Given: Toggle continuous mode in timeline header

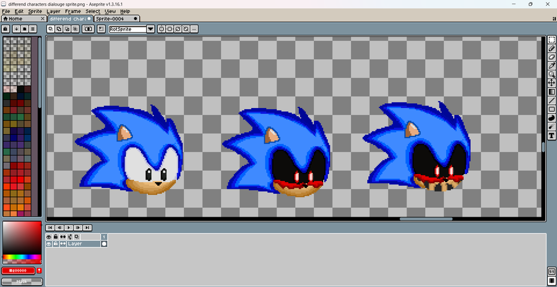Looking at the screenshot, I should tap(63, 236).
